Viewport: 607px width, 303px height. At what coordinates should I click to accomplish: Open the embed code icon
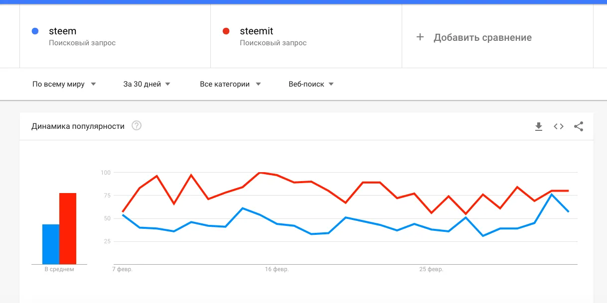[x=559, y=126]
